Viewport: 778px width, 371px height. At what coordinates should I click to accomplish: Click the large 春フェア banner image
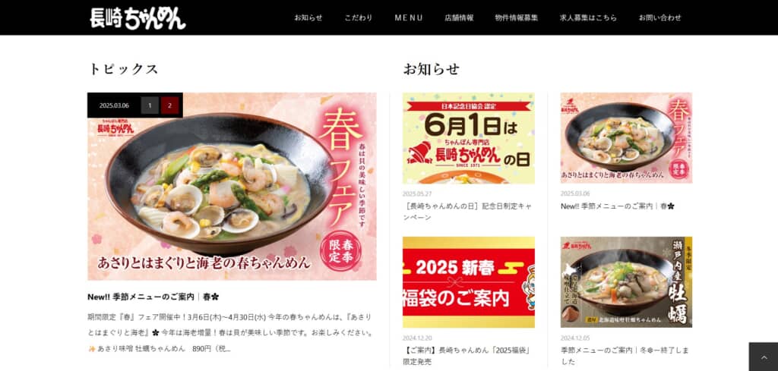click(x=232, y=186)
